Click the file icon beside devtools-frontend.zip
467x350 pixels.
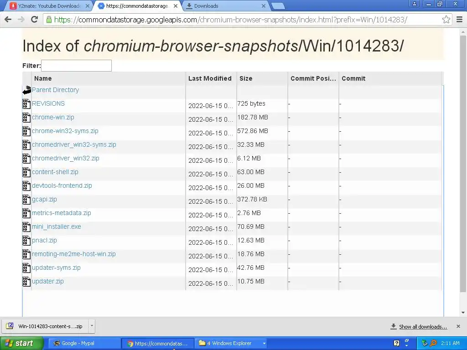[x=26, y=186]
